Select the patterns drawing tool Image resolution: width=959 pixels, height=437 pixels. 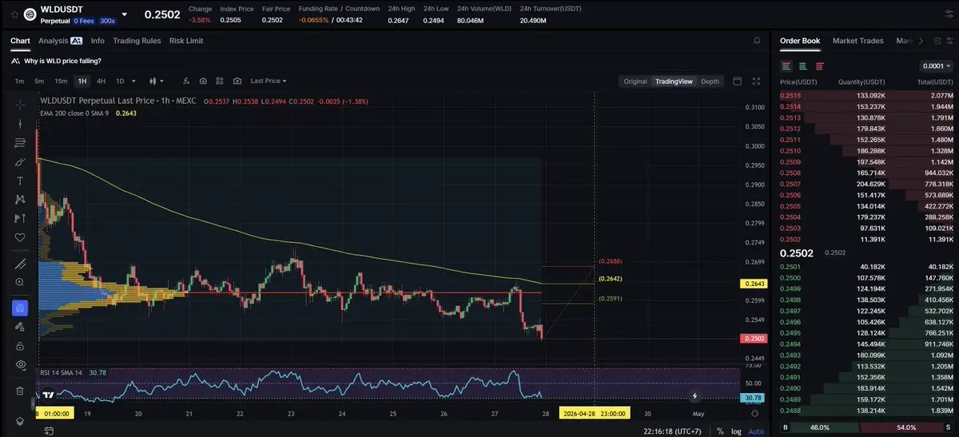(x=20, y=199)
